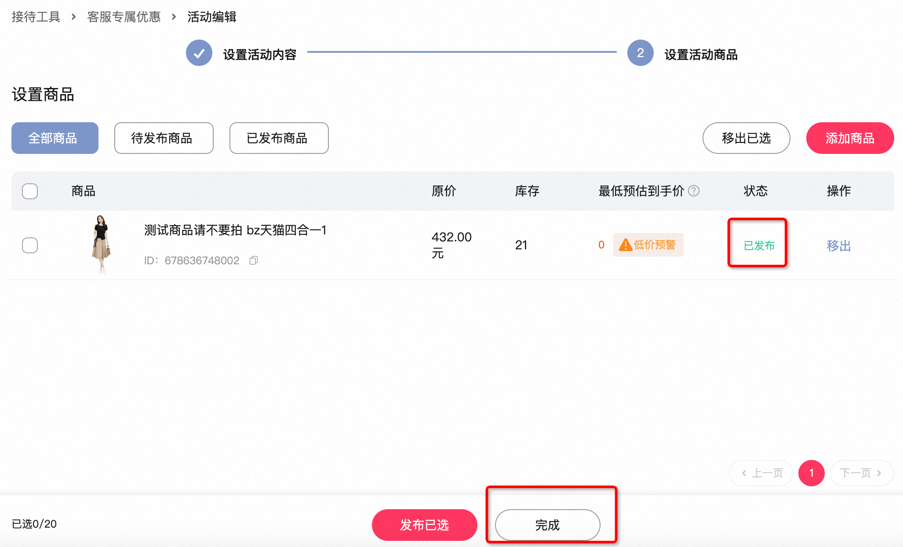The height and width of the screenshot is (547, 903).
Task: Click the 状态 column header
Action: [756, 191]
